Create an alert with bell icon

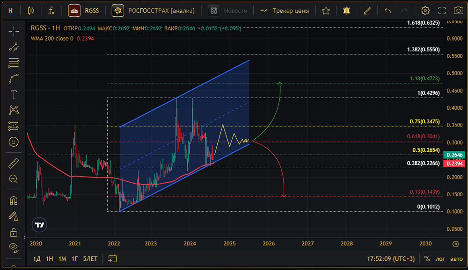coord(346,11)
